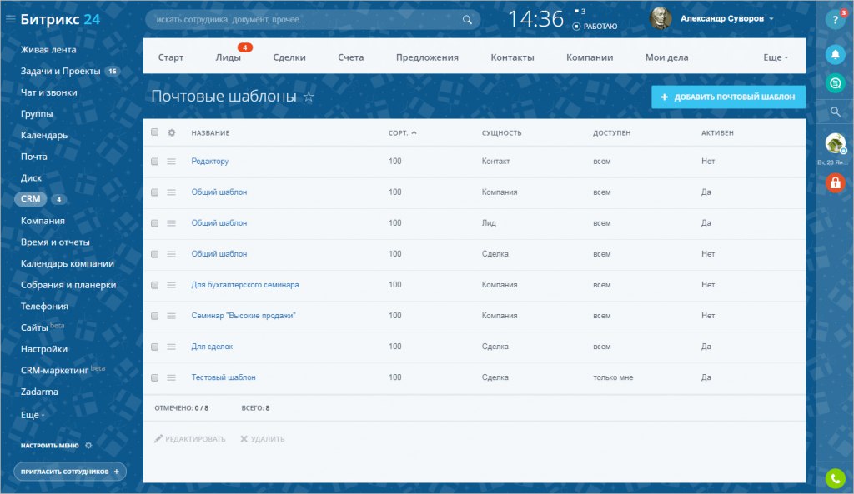Click the Удалить action below the table

pos(263,439)
